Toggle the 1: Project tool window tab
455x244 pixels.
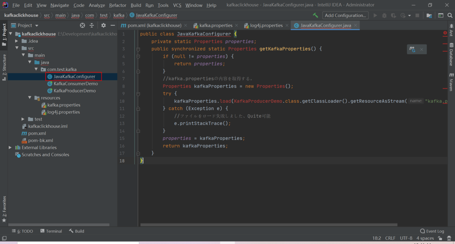point(4,35)
